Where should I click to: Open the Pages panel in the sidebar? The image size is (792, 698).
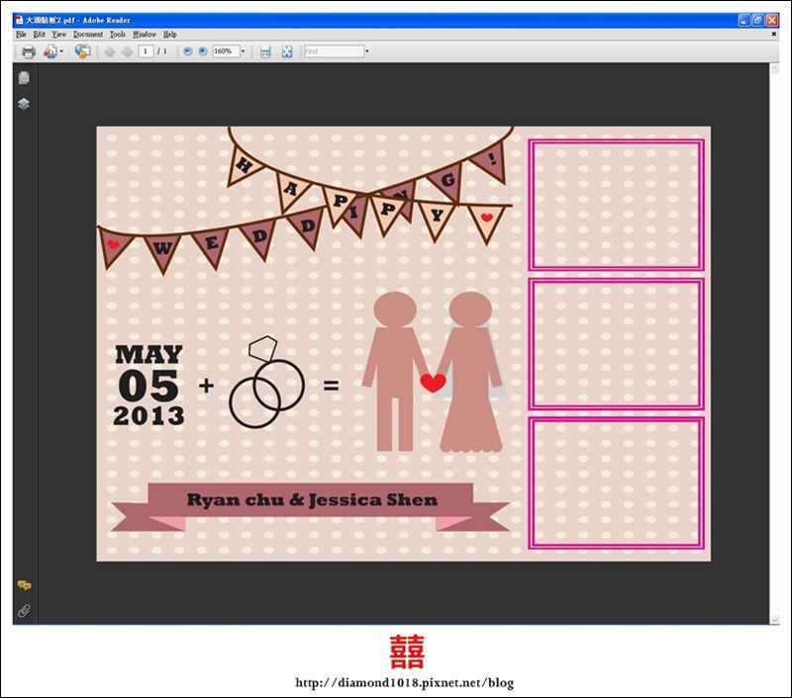[x=24, y=78]
